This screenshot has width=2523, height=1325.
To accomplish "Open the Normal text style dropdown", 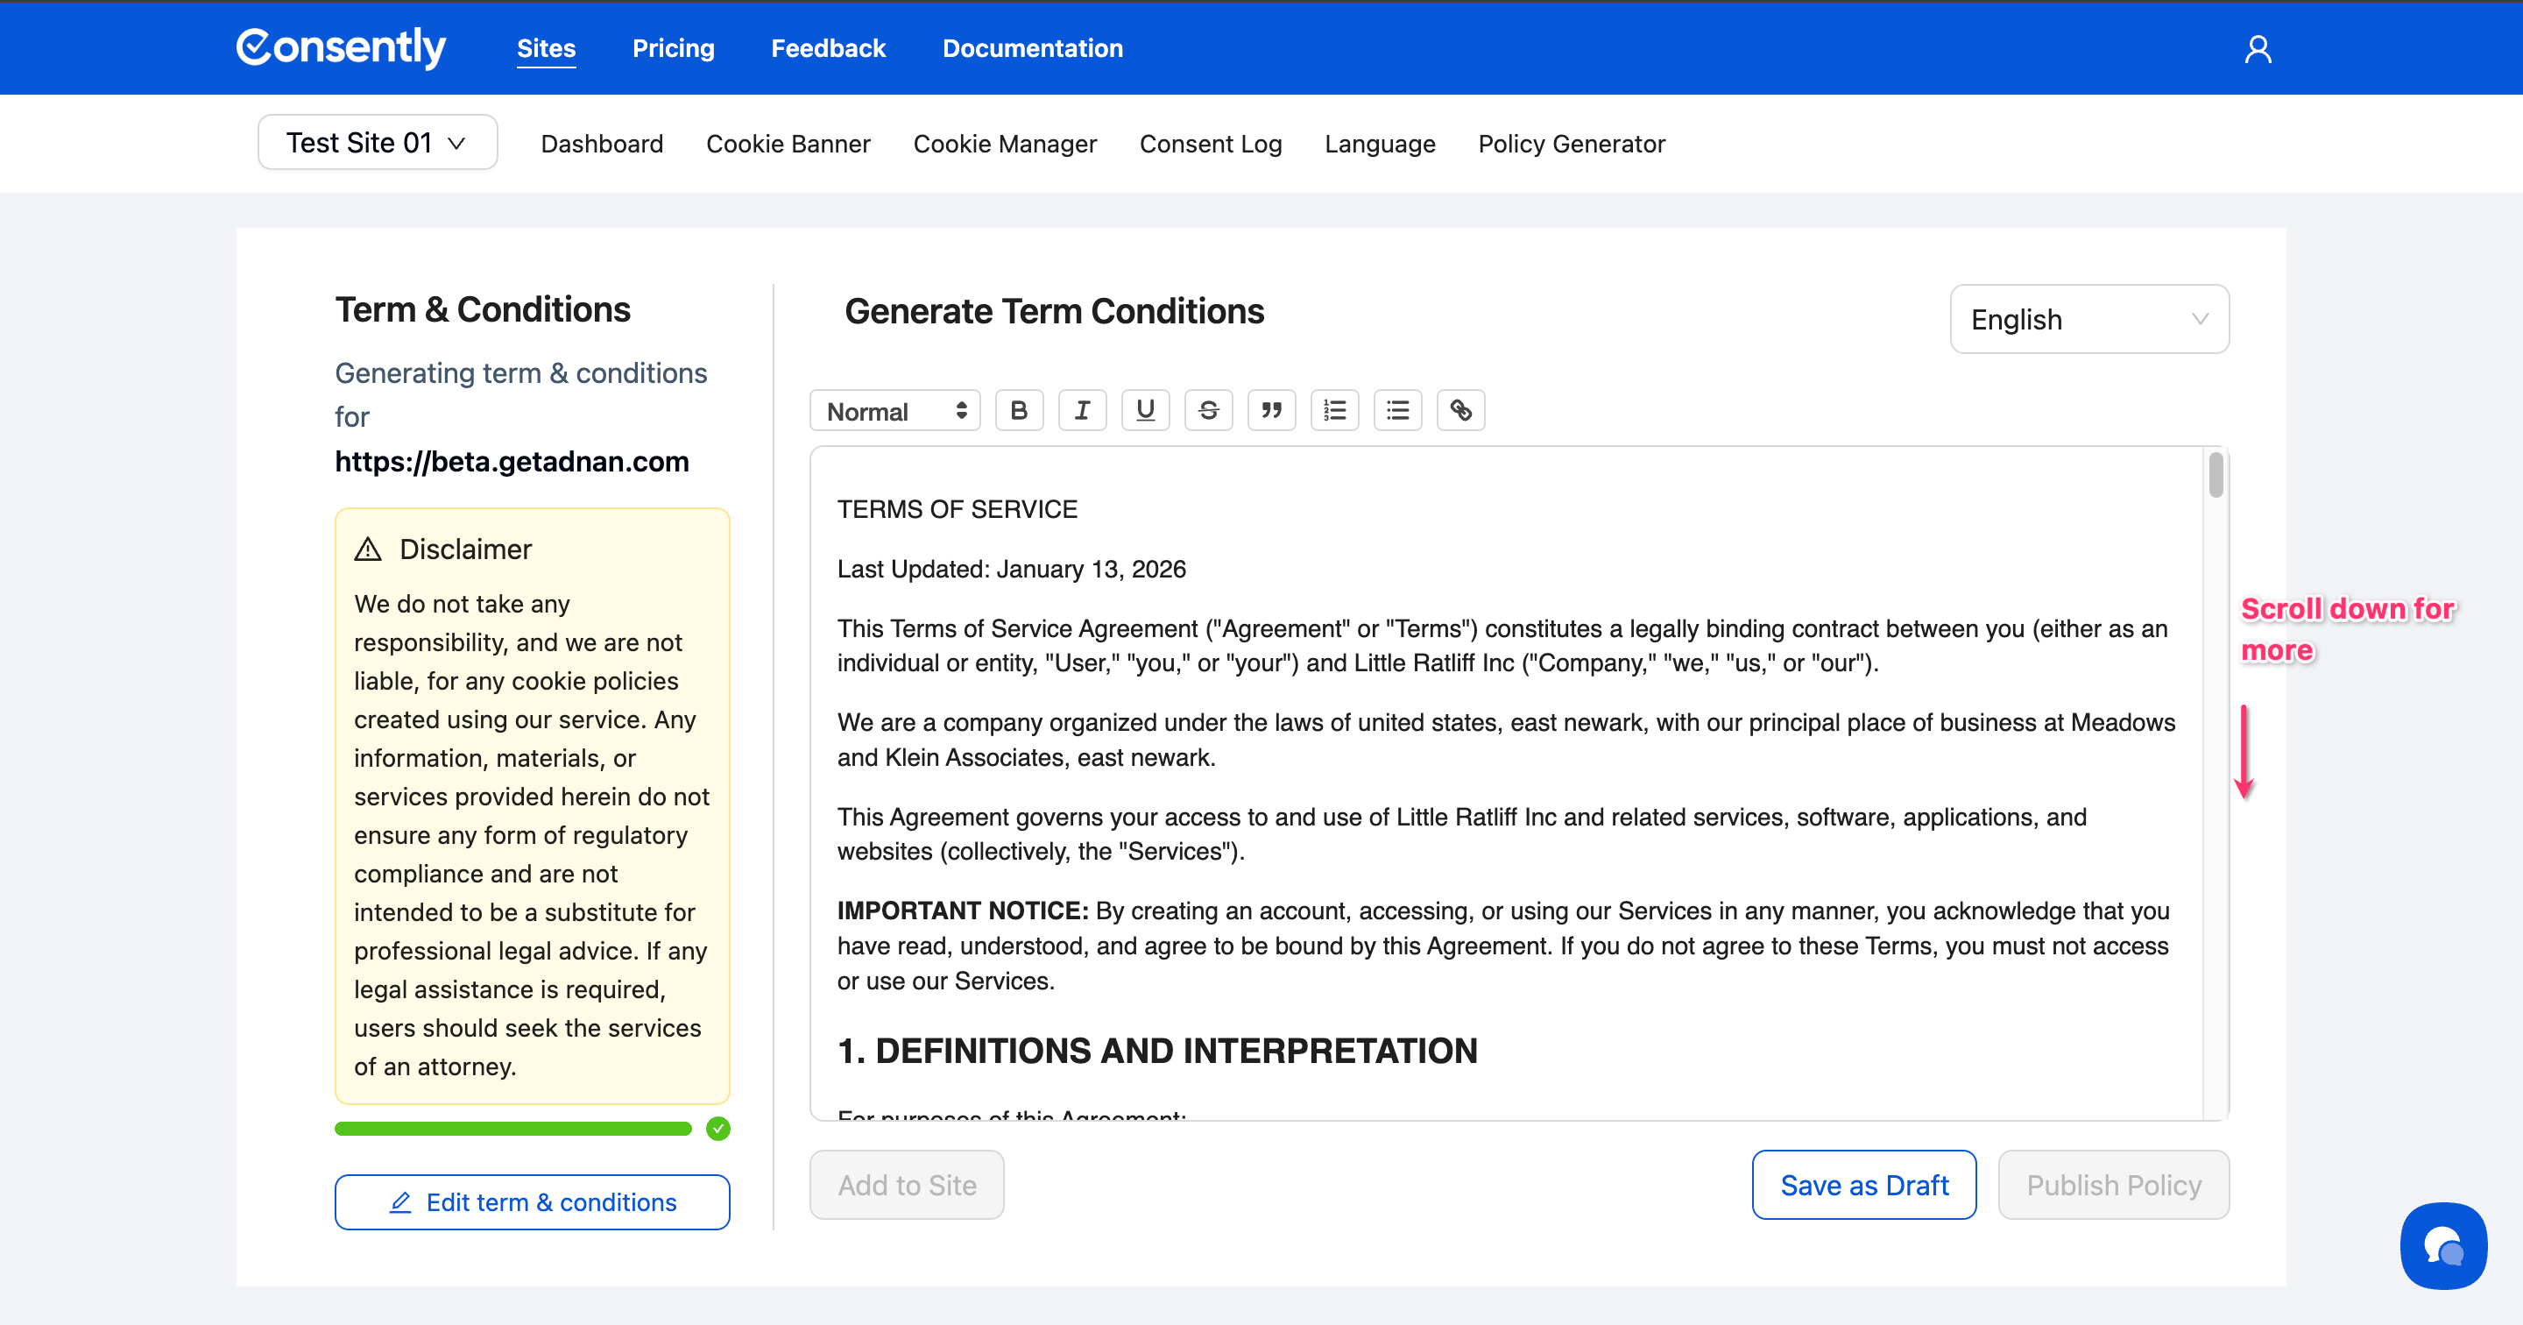I will point(895,411).
